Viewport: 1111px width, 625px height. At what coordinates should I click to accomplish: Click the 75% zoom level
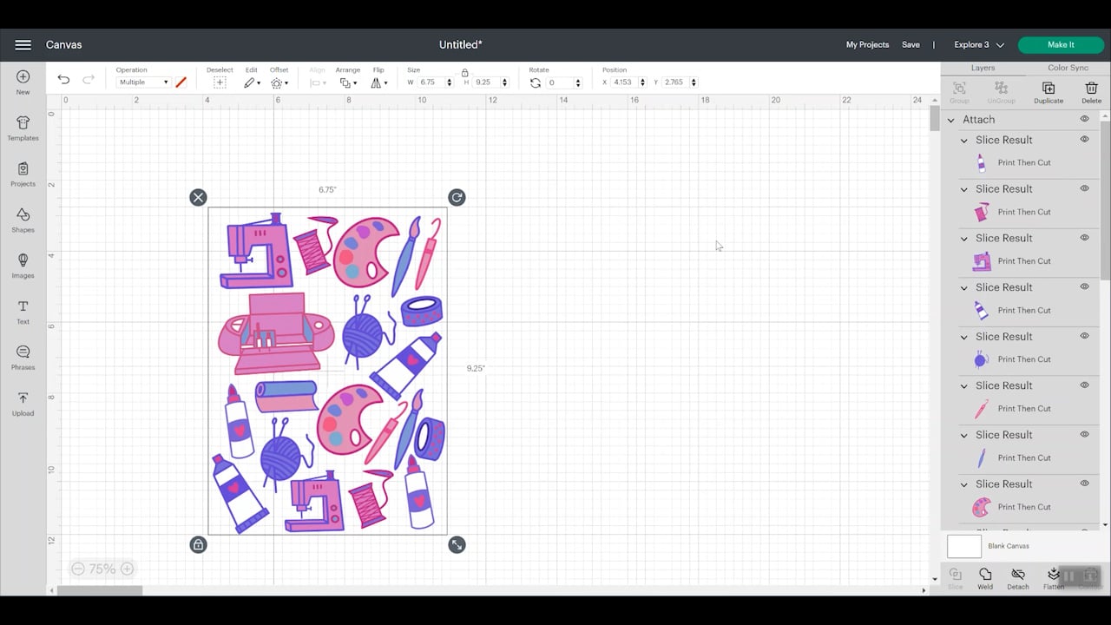(102, 569)
